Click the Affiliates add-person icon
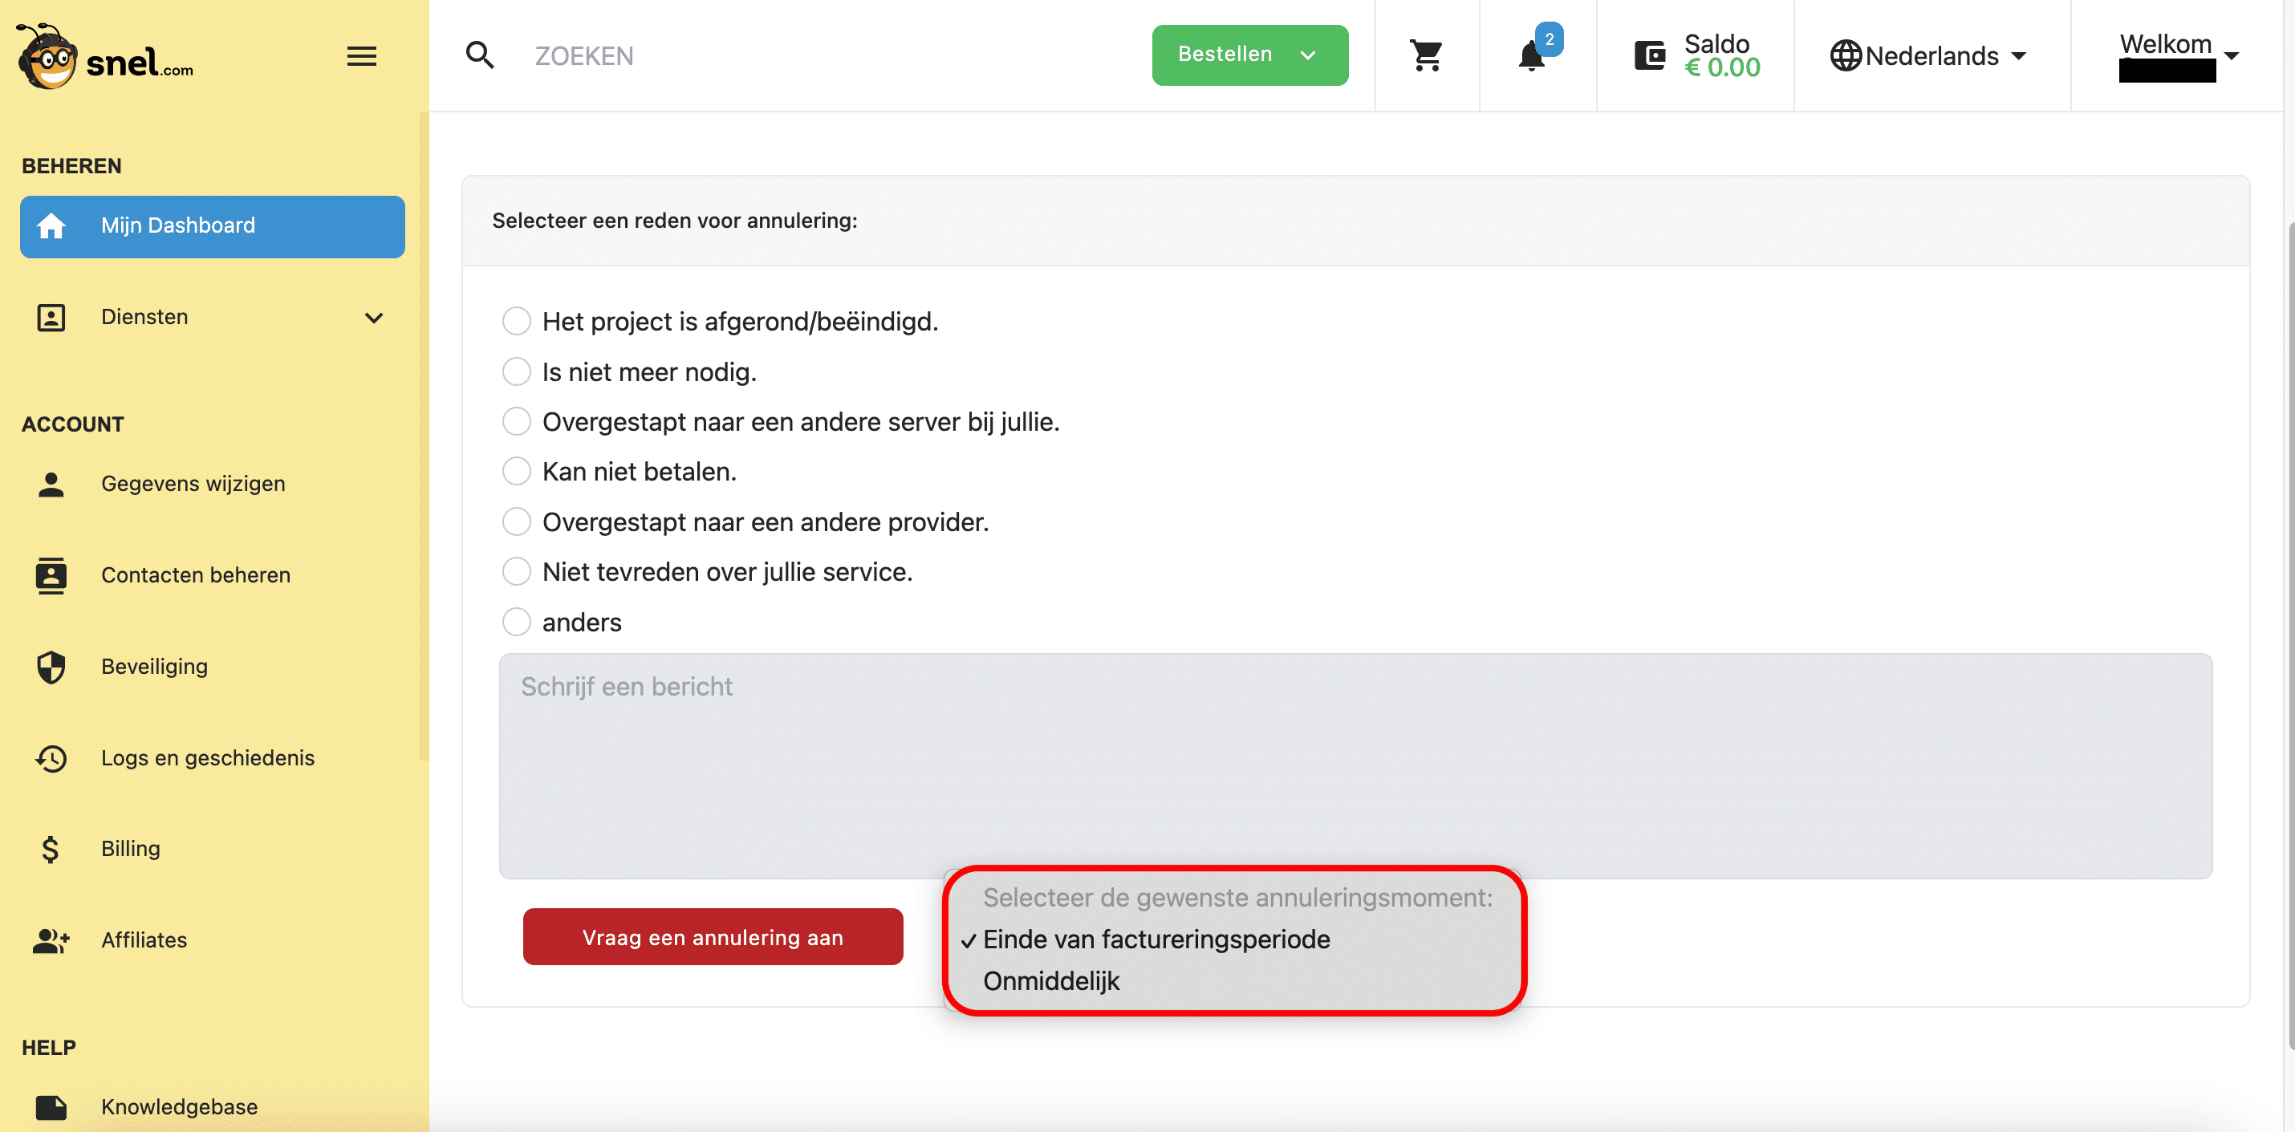This screenshot has width=2295, height=1132. coord(51,941)
